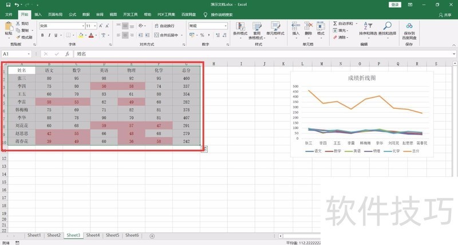Toggle bold formatting

42,35
